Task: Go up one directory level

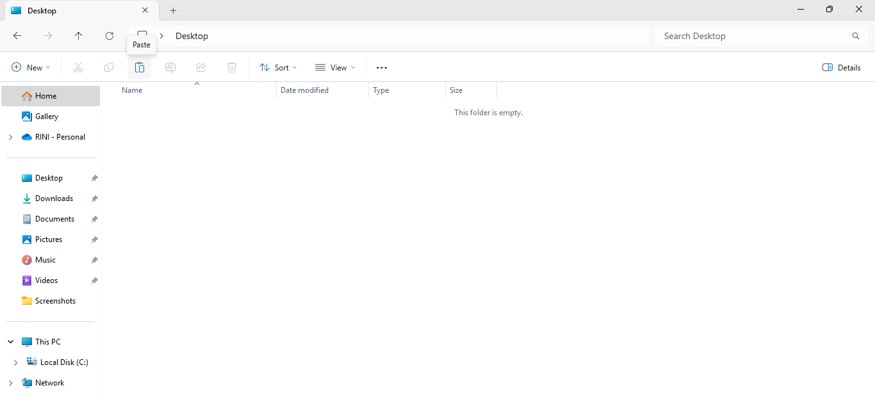Action: (x=79, y=36)
